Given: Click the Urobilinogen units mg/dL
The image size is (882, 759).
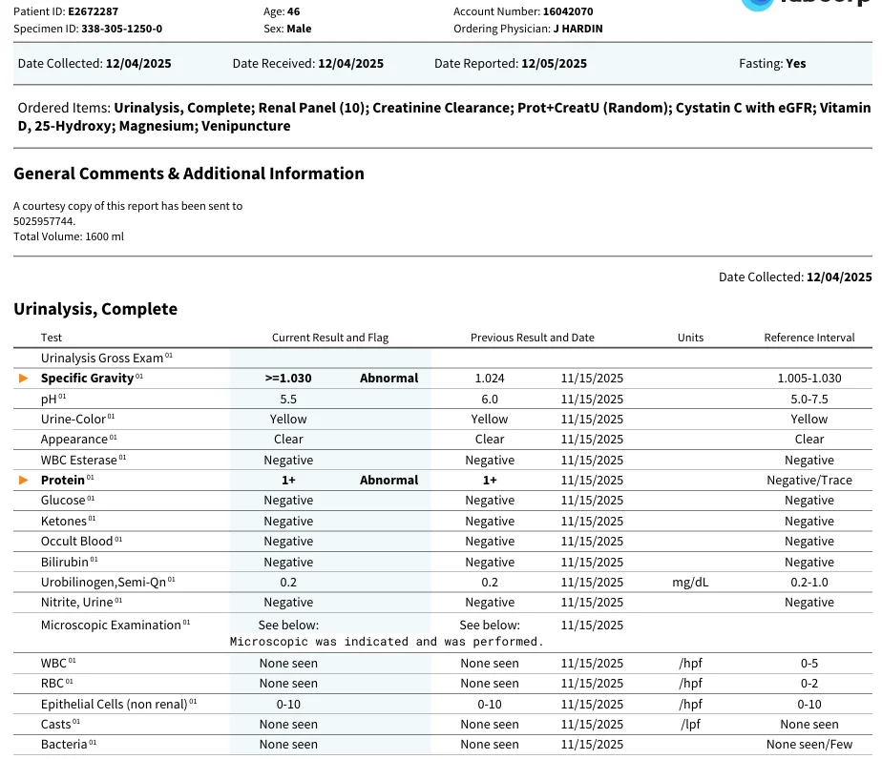Looking at the screenshot, I should coord(690,582).
